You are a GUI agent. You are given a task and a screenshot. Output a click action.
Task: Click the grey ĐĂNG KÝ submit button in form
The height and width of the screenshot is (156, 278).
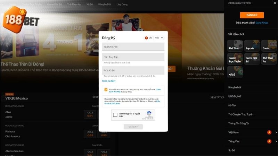133,127
